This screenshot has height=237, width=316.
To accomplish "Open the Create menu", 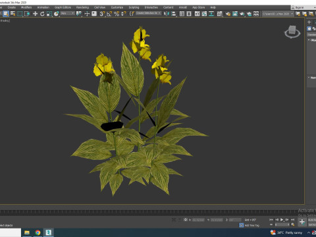I will point(12,7).
